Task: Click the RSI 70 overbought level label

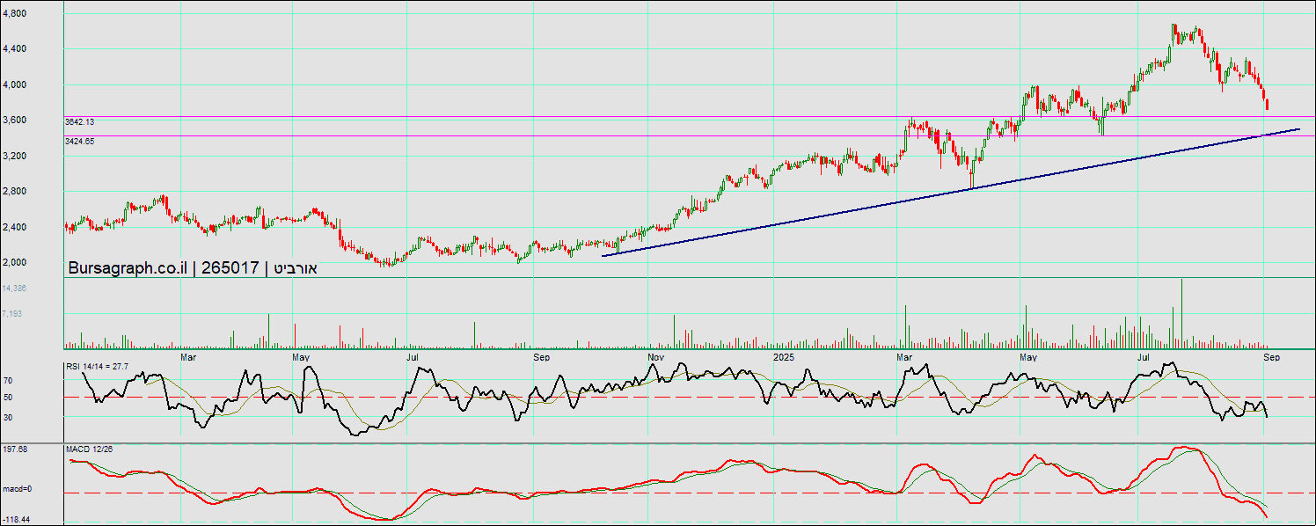Action: [x=8, y=381]
